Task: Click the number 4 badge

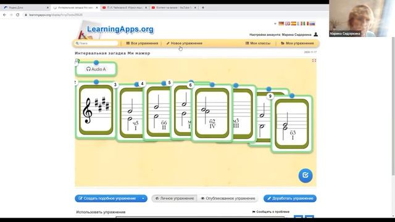Action: click(142, 84)
